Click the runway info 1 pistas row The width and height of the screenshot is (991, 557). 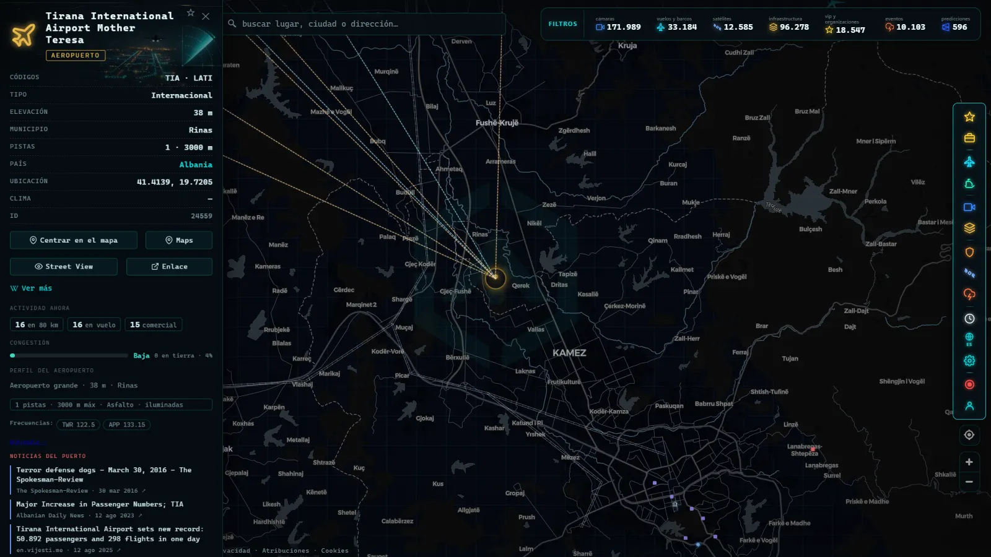pos(111,405)
